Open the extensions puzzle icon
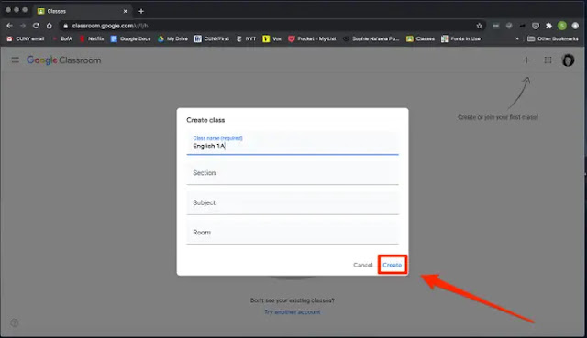 pos(548,26)
